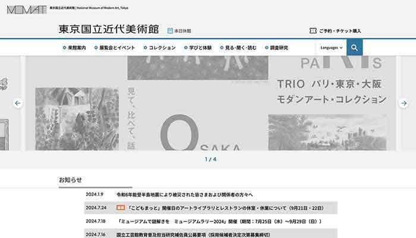416x238 pixels.
Task: Click the TRIO パリ・東京・大阪 banner image
Action: point(208,103)
